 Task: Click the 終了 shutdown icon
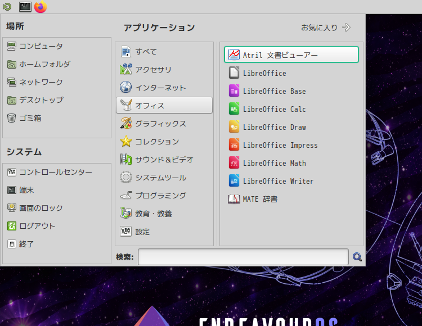(x=12, y=244)
